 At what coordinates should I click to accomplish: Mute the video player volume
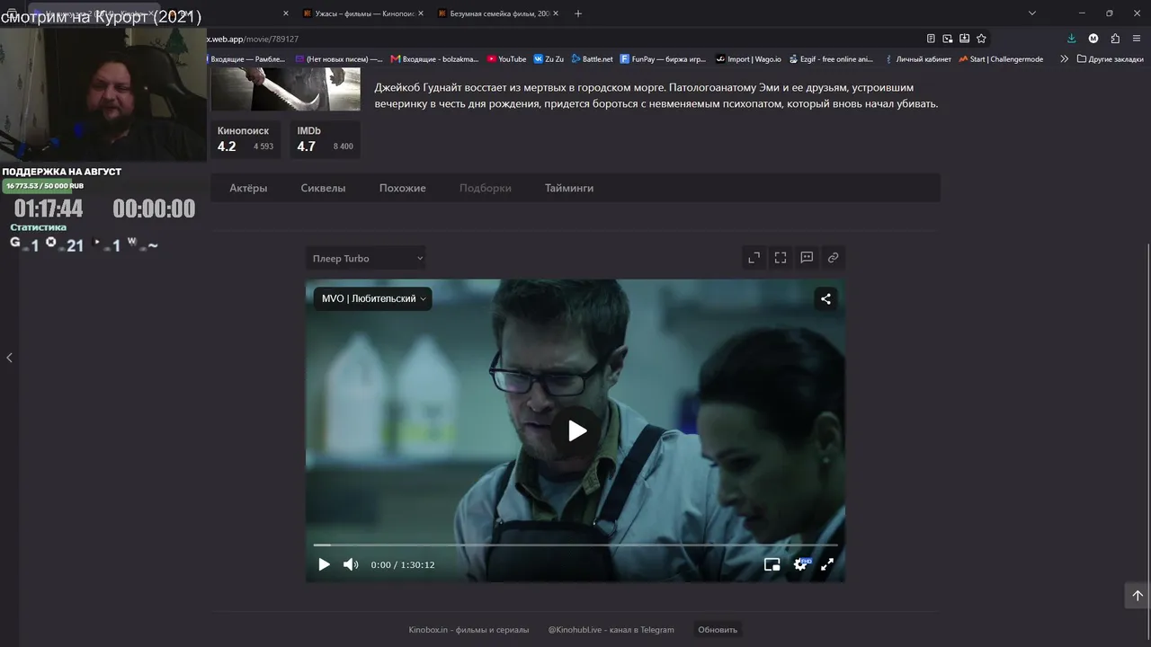[351, 564]
